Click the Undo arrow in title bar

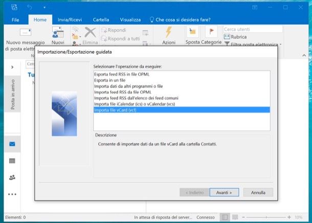click(x=30, y=7)
